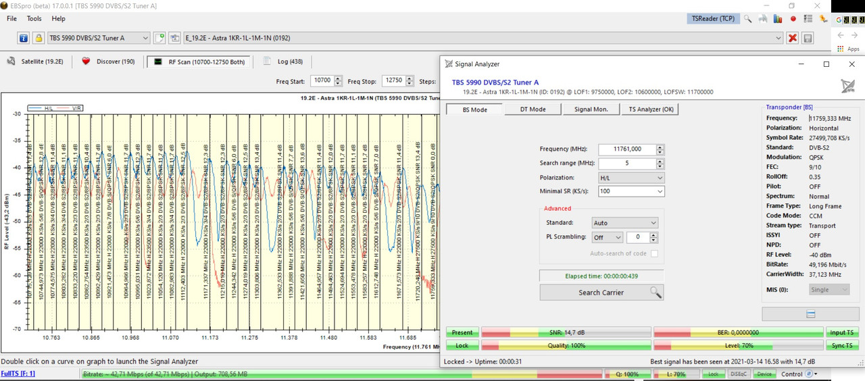Switch to DT Mode tab

533,109
